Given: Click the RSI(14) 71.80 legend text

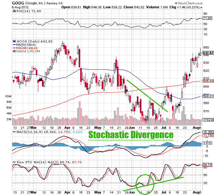Looking at the screenshot, I should (29, 11).
